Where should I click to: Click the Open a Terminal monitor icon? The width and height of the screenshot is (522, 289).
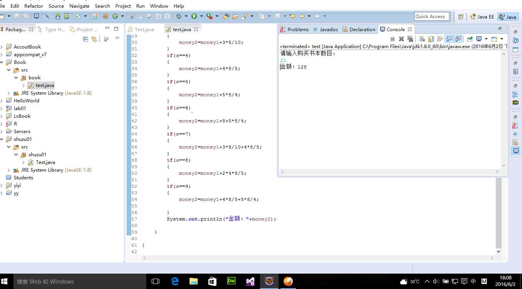pos(36,16)
